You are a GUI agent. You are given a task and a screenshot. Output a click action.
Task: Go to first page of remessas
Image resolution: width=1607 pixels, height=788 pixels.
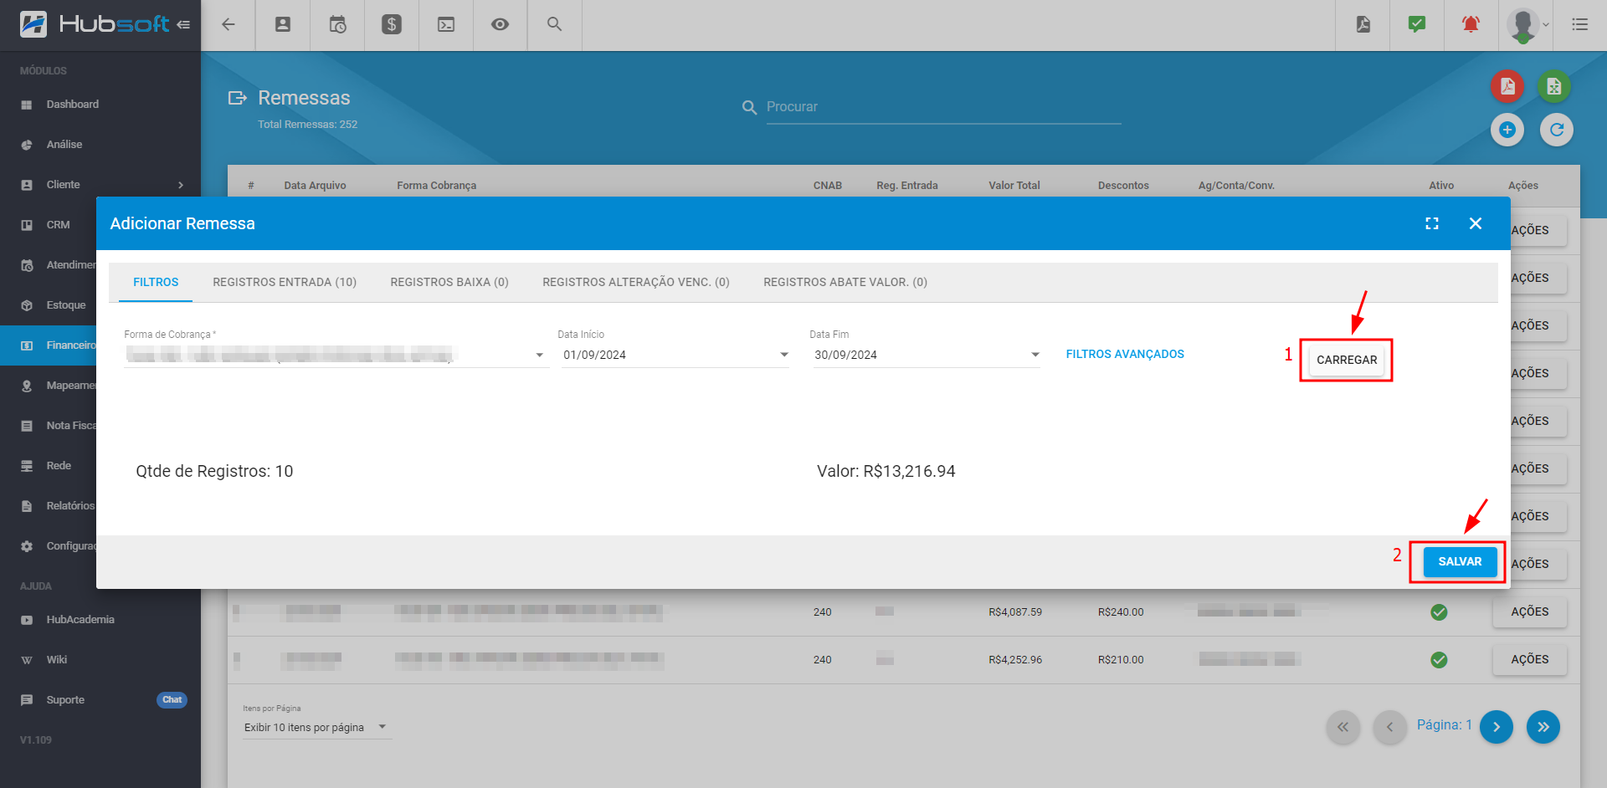tap(1343, 727)
